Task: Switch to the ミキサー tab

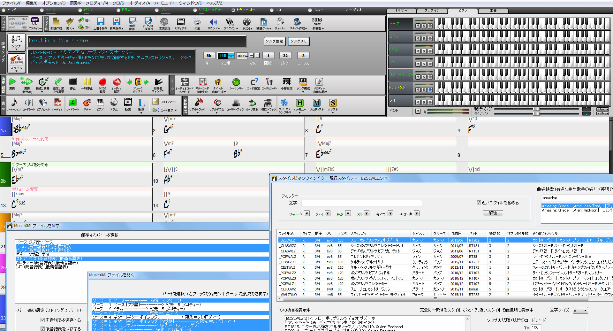Action: click(401, 11)
